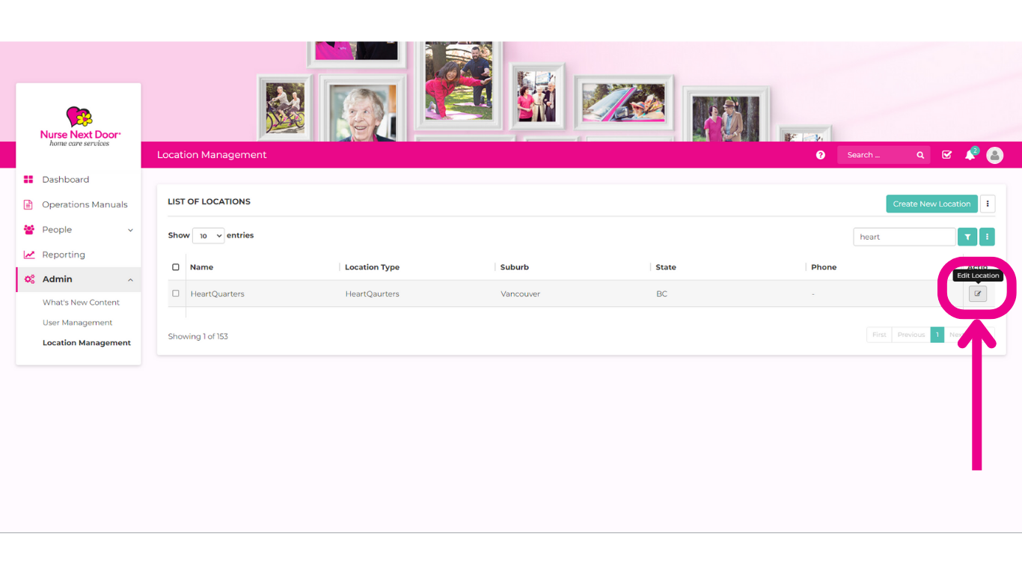The image size is (1022, 575).
Task: Select What's New Content submenu item
Action: 81,302
